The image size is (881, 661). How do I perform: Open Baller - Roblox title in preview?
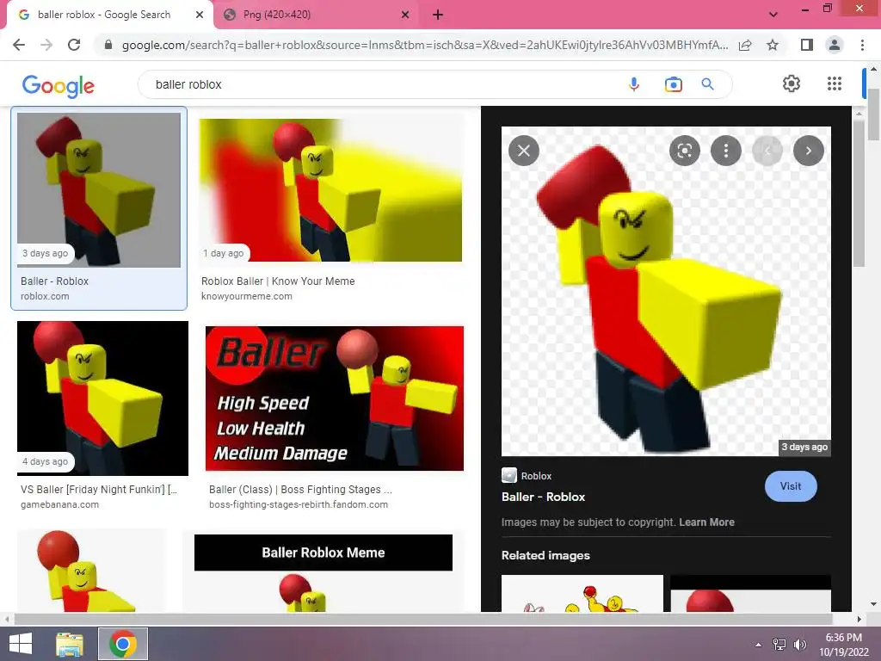[543, 497]
